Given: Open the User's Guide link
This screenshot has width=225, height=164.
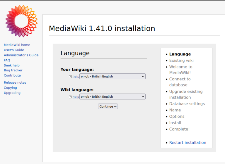Looking at the screenshot, I should click(14, 50).
